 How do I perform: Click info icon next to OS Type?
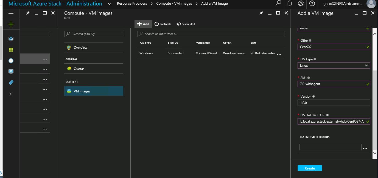coord(315,59)
